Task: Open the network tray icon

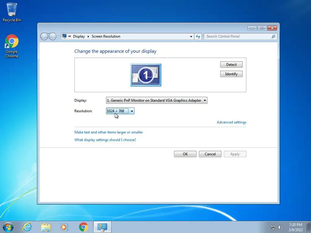Action: point(273,227)
